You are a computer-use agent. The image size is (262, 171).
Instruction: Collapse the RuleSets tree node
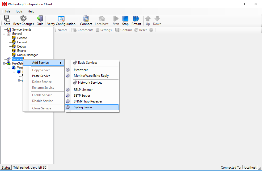4,63
